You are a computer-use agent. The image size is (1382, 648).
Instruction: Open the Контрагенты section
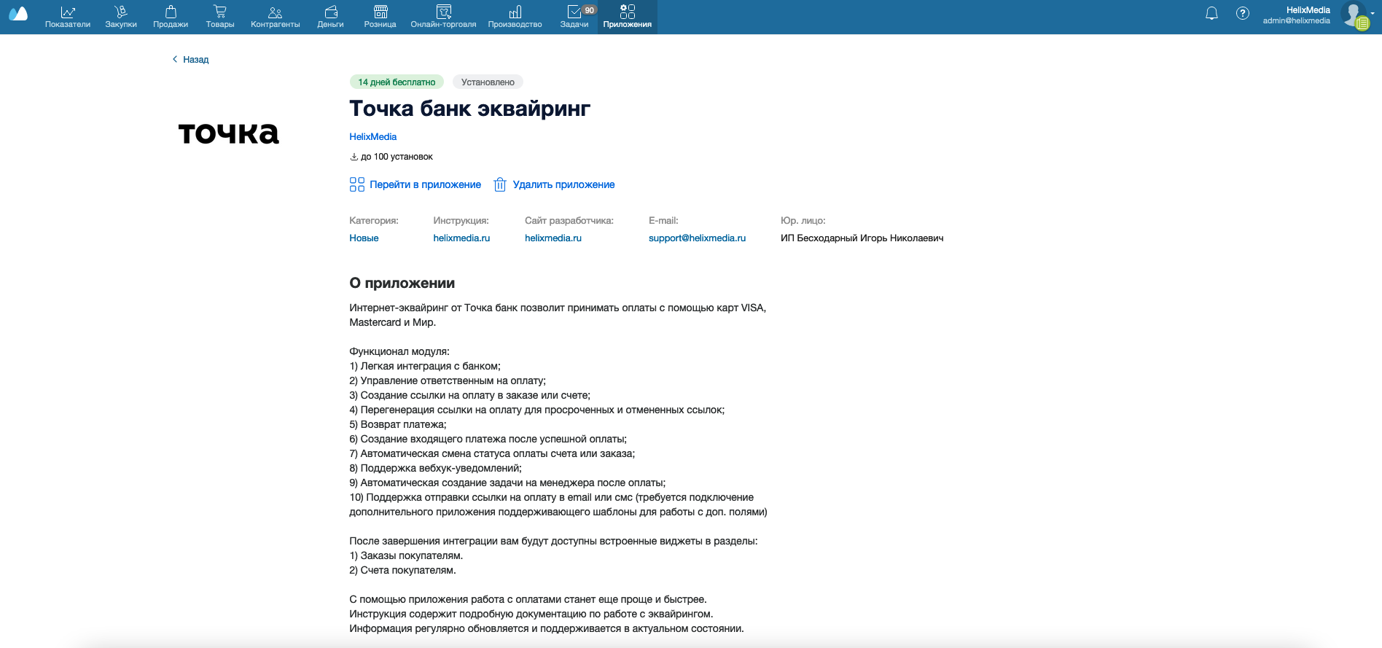[276, 17]
